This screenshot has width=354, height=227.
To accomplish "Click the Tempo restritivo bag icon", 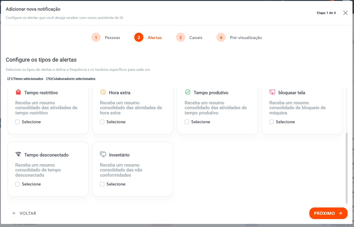I will pyautogui.click(x=18, y=92).
